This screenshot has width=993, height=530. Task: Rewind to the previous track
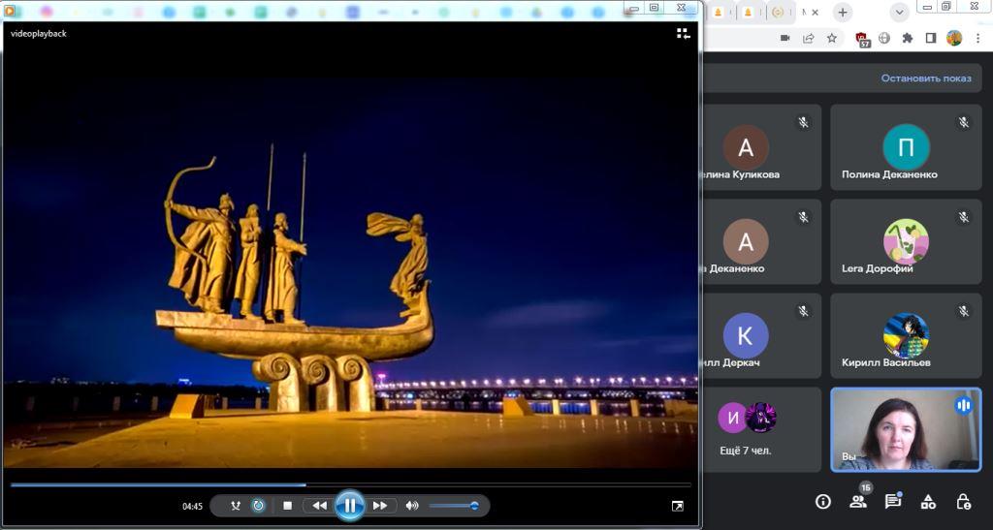[x=320, y=506]
